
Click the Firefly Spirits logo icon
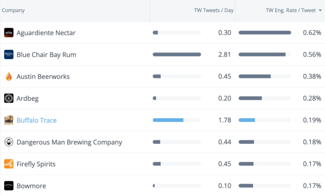point(9,164)
